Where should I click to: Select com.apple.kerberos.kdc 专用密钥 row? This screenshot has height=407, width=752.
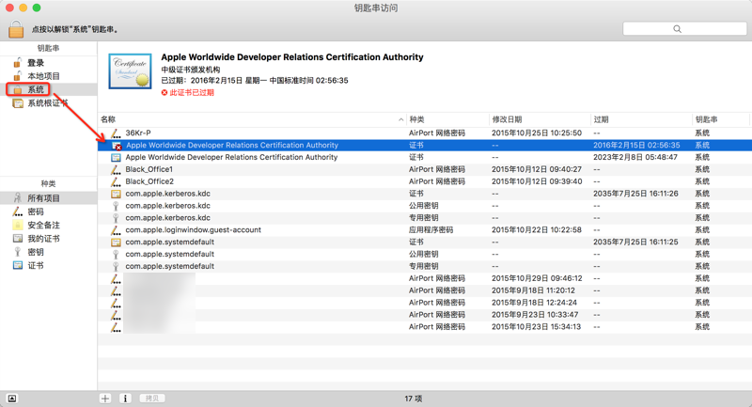(x=425, y=218)
